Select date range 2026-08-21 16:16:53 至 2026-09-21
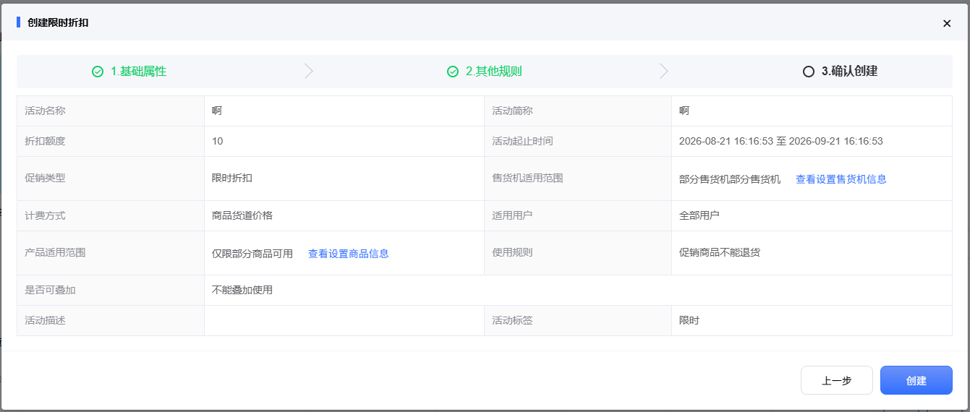This screenshot has height=412, width=970. 781,142
